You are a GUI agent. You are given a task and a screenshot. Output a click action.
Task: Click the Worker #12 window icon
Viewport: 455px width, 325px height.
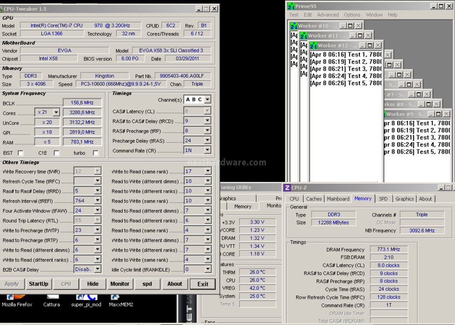[x=313, y=46]
